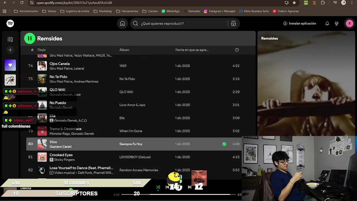The width and height of the screenshot is (357, 201).
Task: Expand the Correos bookmark folder
Action: [150, 11]
